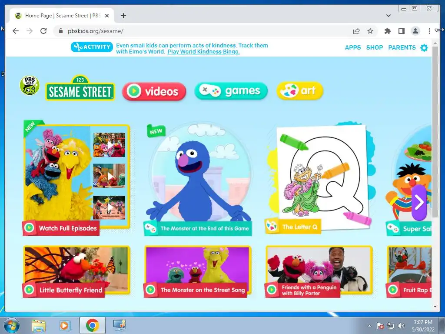Play The Monster at the End of this Game
The height and width of the screenshot is (334, 445).
(198, 179)
